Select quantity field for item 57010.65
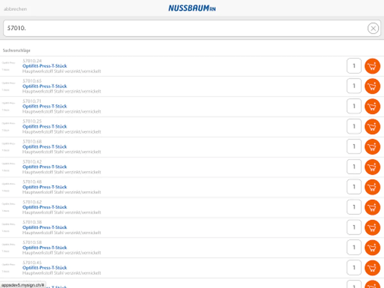The height and width of the screenshot is (288, 384). coord(354,86)
